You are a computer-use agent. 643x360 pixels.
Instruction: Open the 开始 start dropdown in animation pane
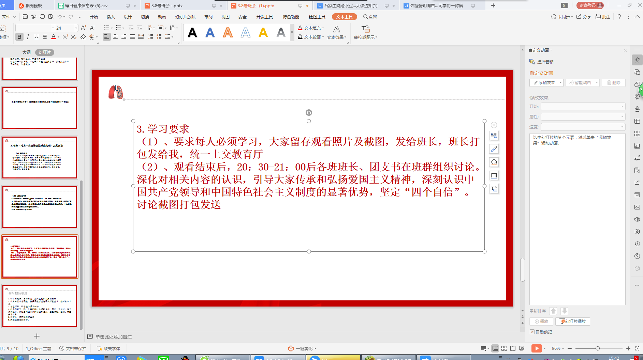click(x=583, y=107)
